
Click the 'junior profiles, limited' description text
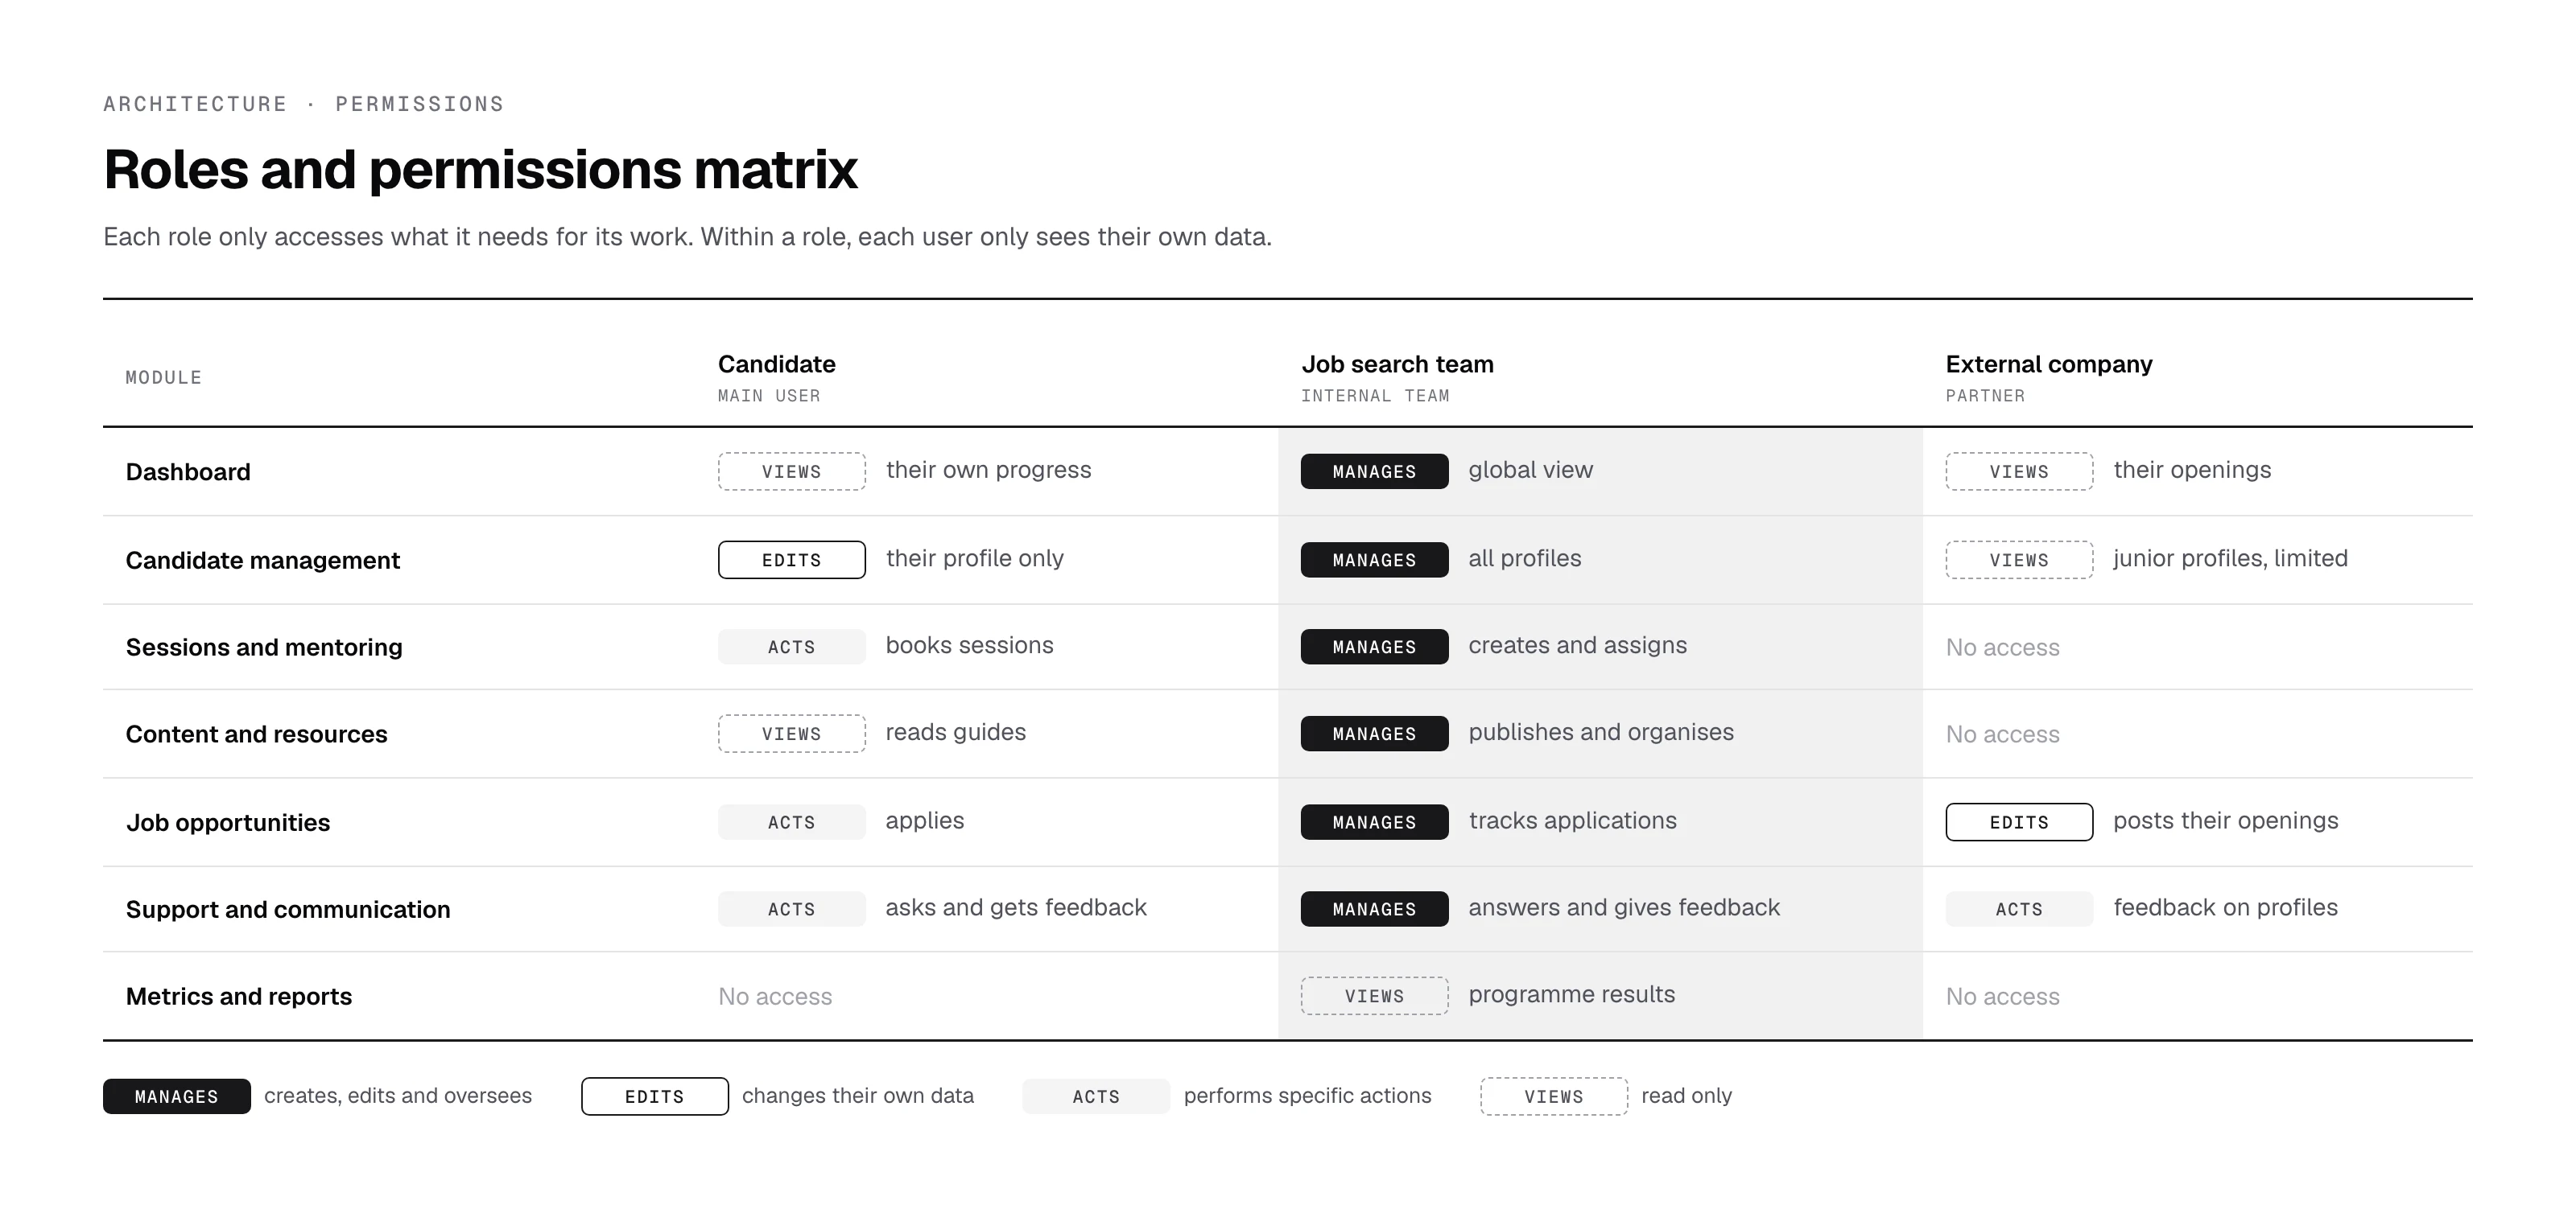(x=2231, y=558)
